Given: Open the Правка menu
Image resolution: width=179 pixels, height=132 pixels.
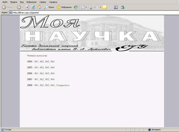Looking at the screenshot, I should click(13, 2).
